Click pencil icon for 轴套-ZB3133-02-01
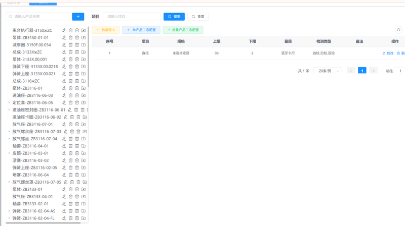Image resolution: width=405 pixels, height=226 pixels. pos(64,204)
